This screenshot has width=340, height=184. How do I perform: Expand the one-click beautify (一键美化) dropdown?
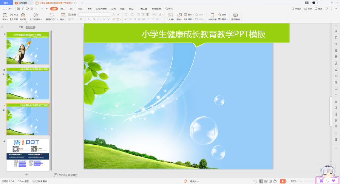(198, 181)
